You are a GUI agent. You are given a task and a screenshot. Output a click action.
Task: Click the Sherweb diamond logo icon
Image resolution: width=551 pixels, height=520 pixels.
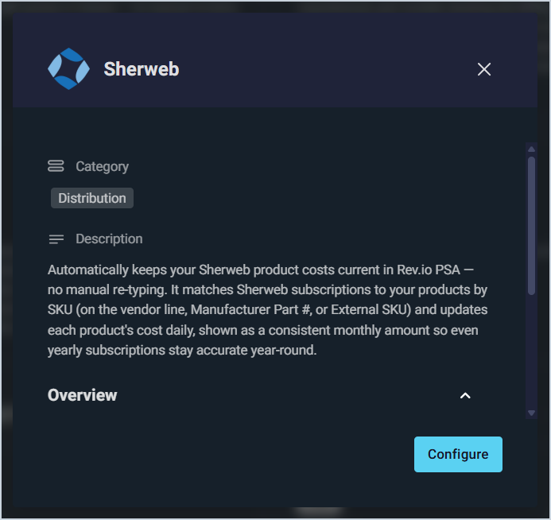coord(68,69)
